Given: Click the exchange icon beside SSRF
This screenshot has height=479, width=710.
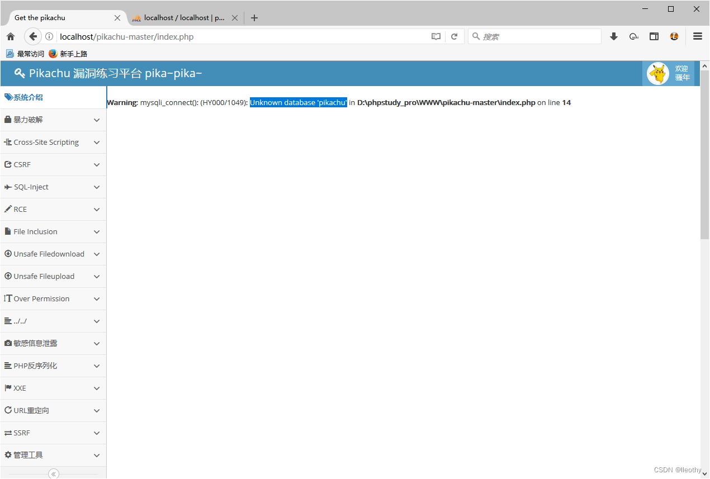Looking at the screenshot, I should 8,433.
